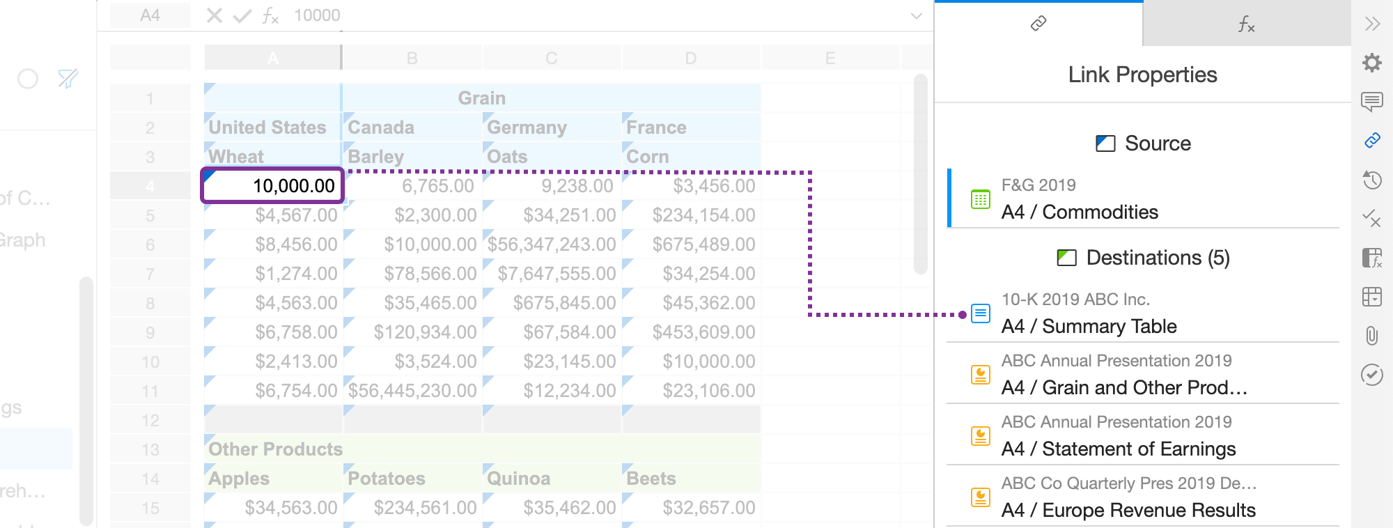Image resolution: width=1393 pixels, height=528 pixels.
Task: Toggle the circle radio button on left
Action: 28,79
